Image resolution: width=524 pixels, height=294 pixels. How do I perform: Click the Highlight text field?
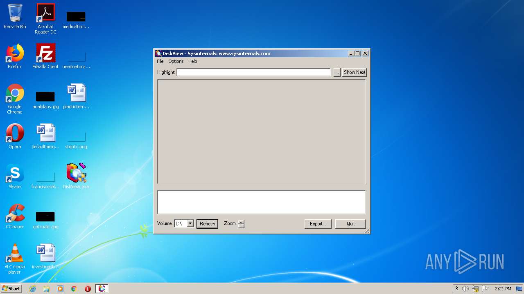coord(253,72)
